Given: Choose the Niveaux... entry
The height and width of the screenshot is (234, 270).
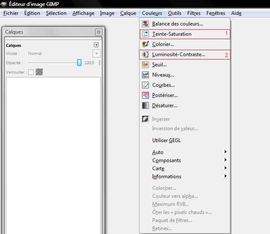Looking at the screenshot, I should [x=185, y=75].
